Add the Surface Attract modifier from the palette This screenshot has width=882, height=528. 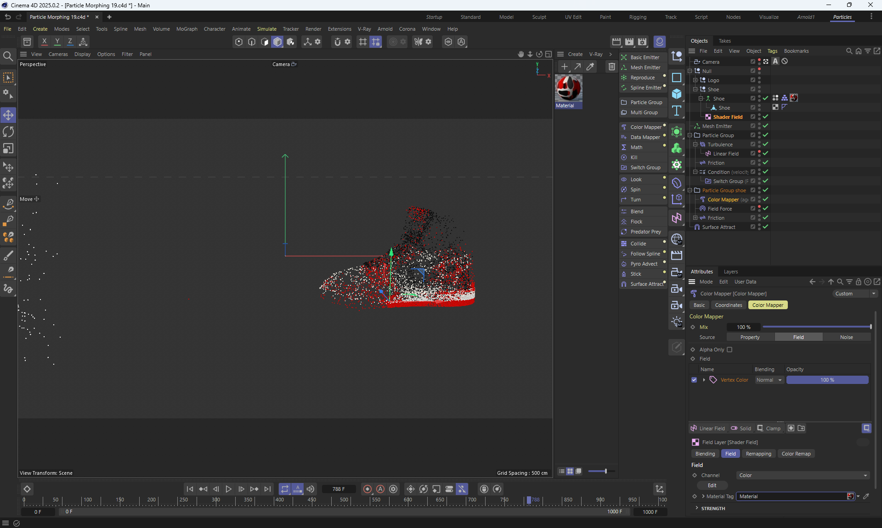(x=646, y=284)
